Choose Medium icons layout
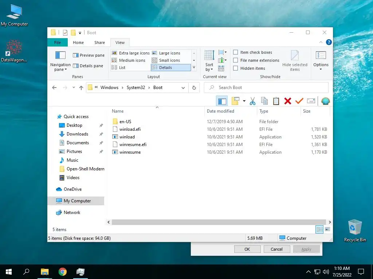373x279 pixels. (129, 60)
